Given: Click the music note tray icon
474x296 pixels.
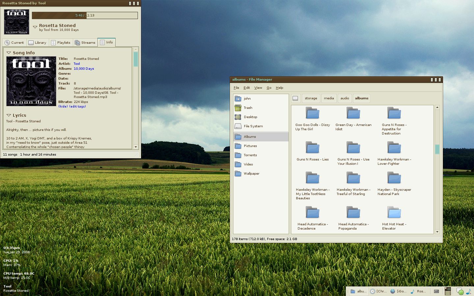Looking at the screenshot, I should (469, 291).
